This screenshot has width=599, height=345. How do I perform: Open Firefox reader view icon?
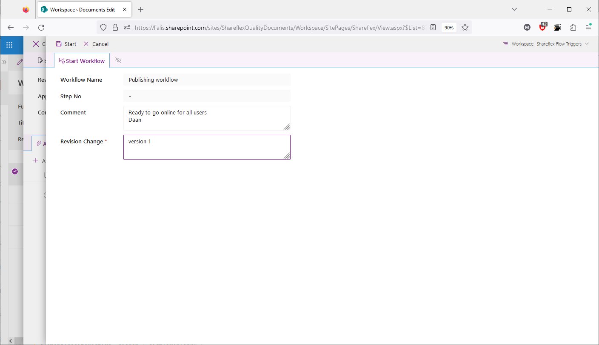[x=433, y=27]
